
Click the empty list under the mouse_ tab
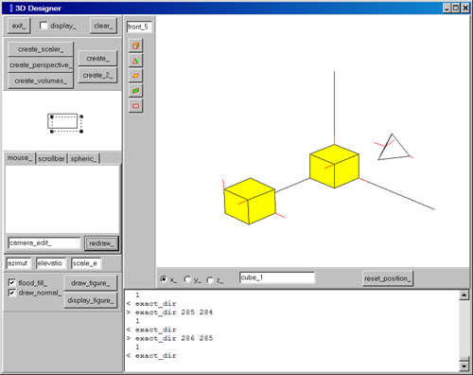[62, 200]
